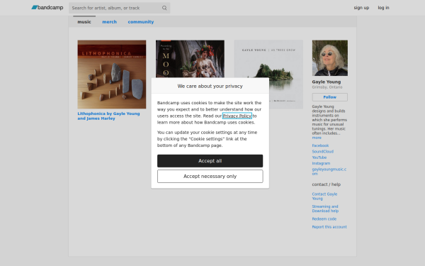Viewport: 425px width, 266px height.
Task: Click the search magnifier icon
Action: pos(164,8)
